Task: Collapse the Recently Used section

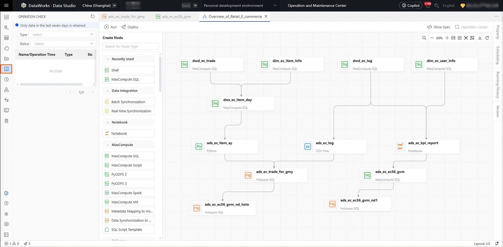Action: pyautogui.click(x=108, y=59)
